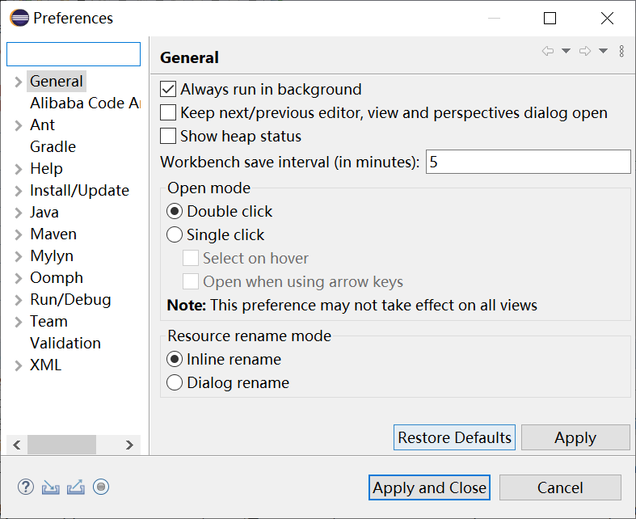Uncheck Always run in background
The height and width of the screenshot is (519, 636).
[169, 90]
